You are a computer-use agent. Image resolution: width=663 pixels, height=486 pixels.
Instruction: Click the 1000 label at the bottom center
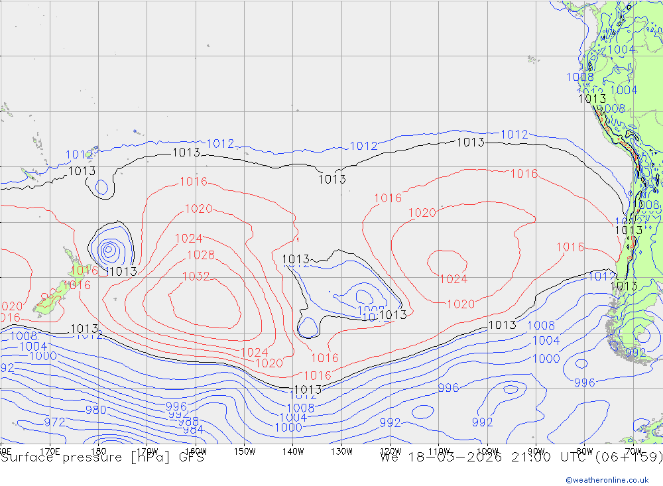click(x=288, y=428)
